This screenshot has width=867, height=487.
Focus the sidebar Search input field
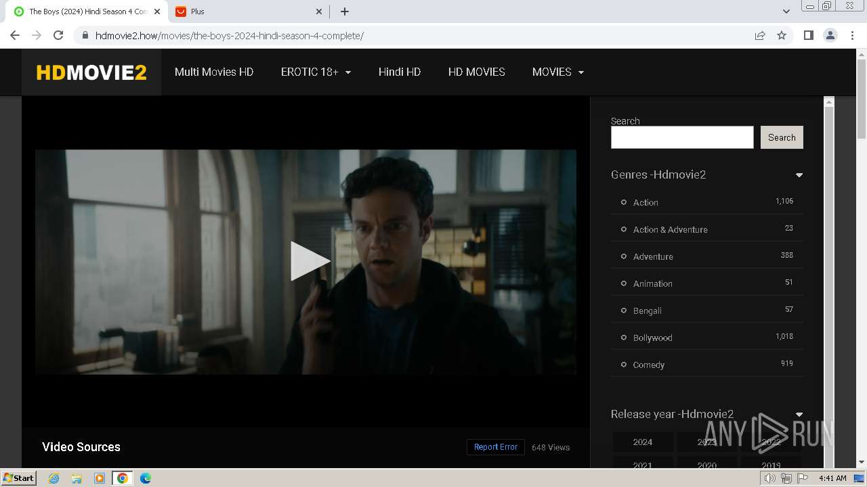[x=682, y=137]
